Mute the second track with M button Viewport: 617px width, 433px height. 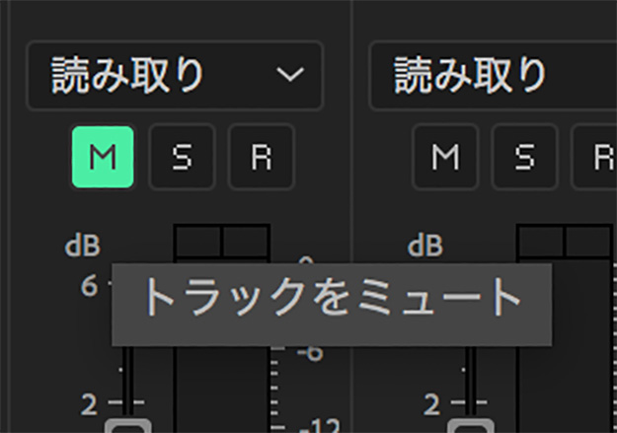point(445,158)
